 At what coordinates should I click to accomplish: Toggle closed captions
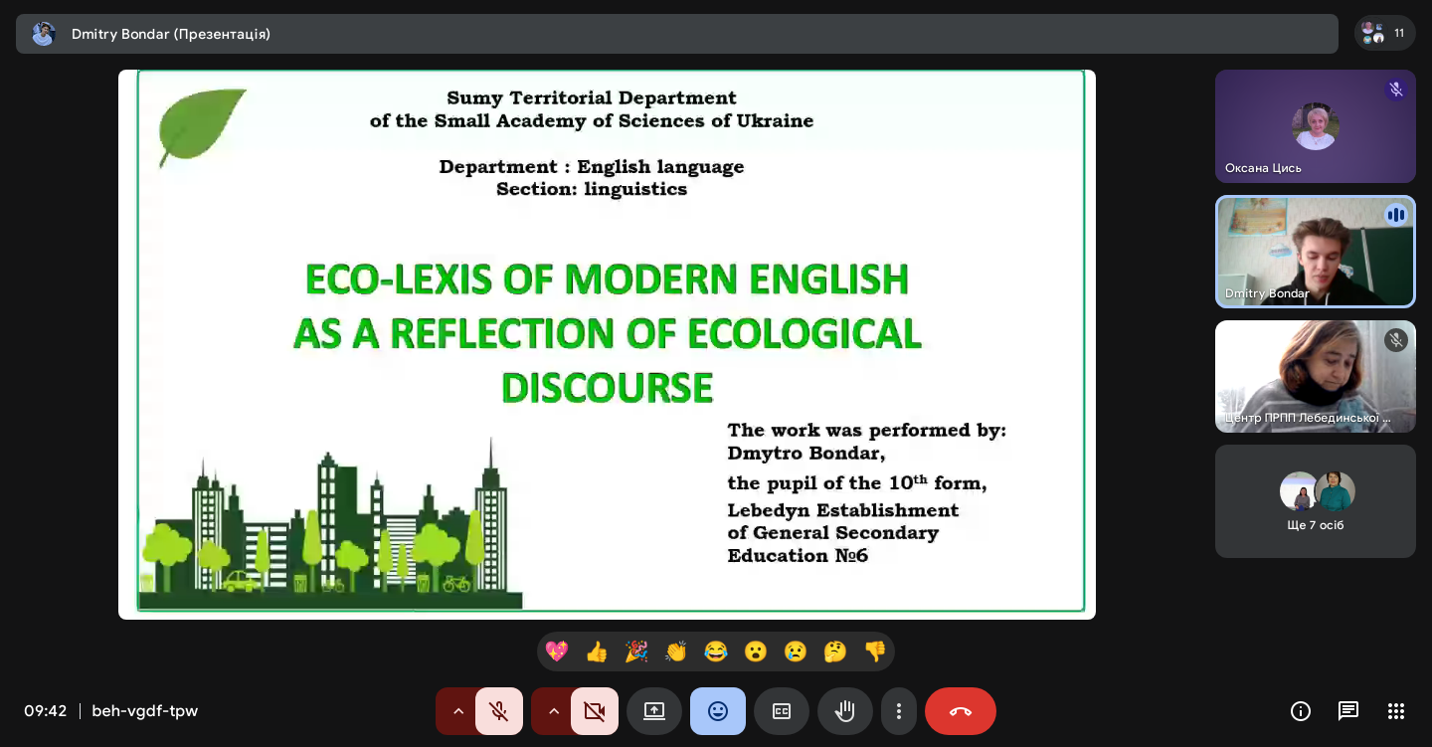(x=782, y=711)
